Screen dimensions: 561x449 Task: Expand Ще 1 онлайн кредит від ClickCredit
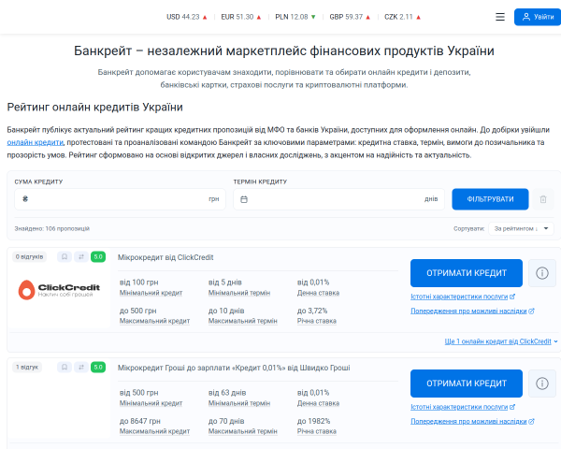[501, 341]
